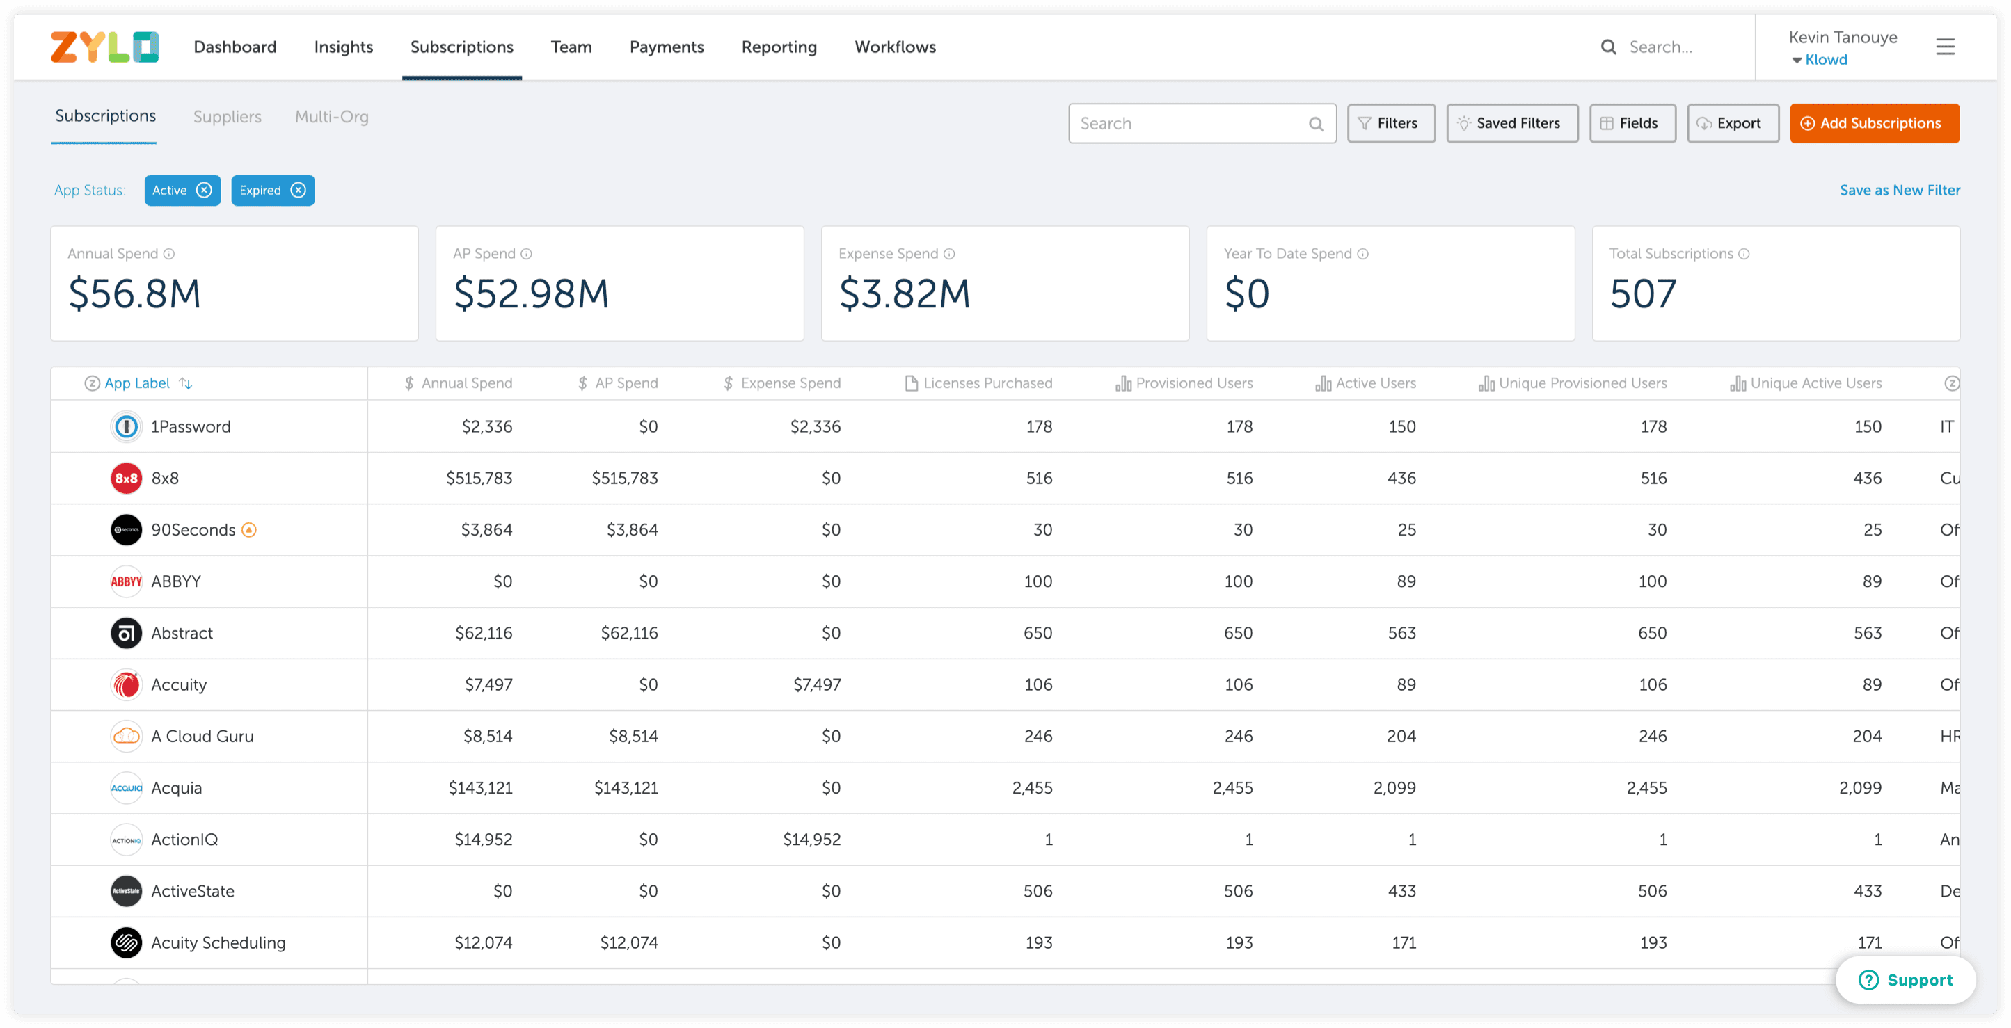Click the info icon beside Total Subscriptions

[1744, 254]
